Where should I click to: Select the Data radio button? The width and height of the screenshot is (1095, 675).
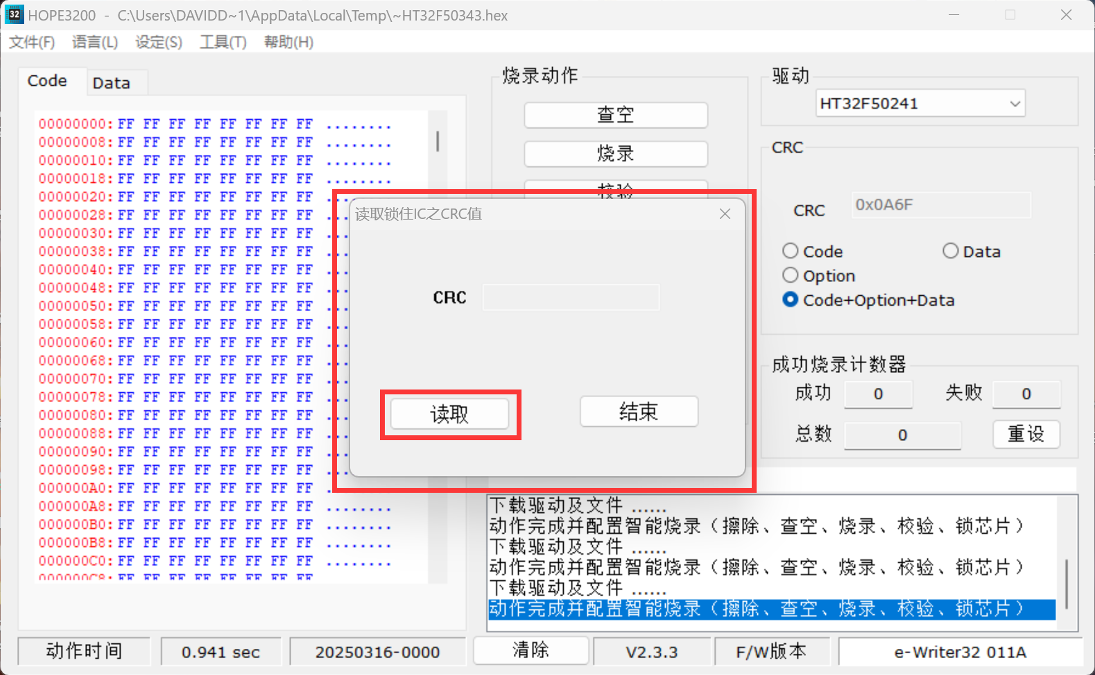951,251
